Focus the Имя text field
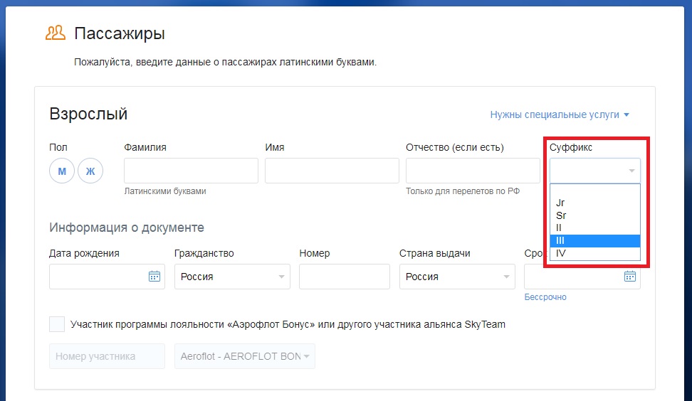Screen dimensions: 692x401 click(x=331, y=171)
